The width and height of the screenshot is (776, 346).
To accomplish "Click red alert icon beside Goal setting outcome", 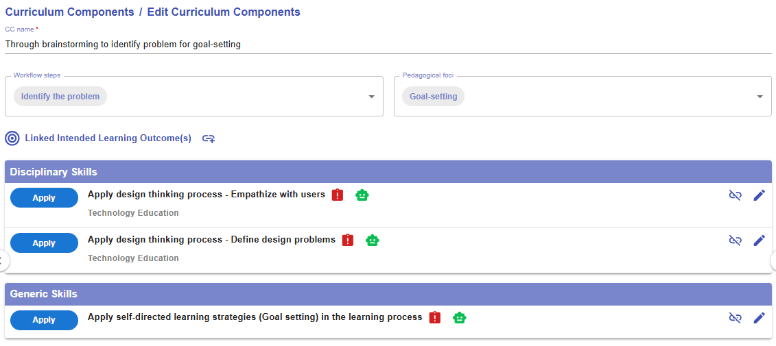I will [x=435, y=318].
